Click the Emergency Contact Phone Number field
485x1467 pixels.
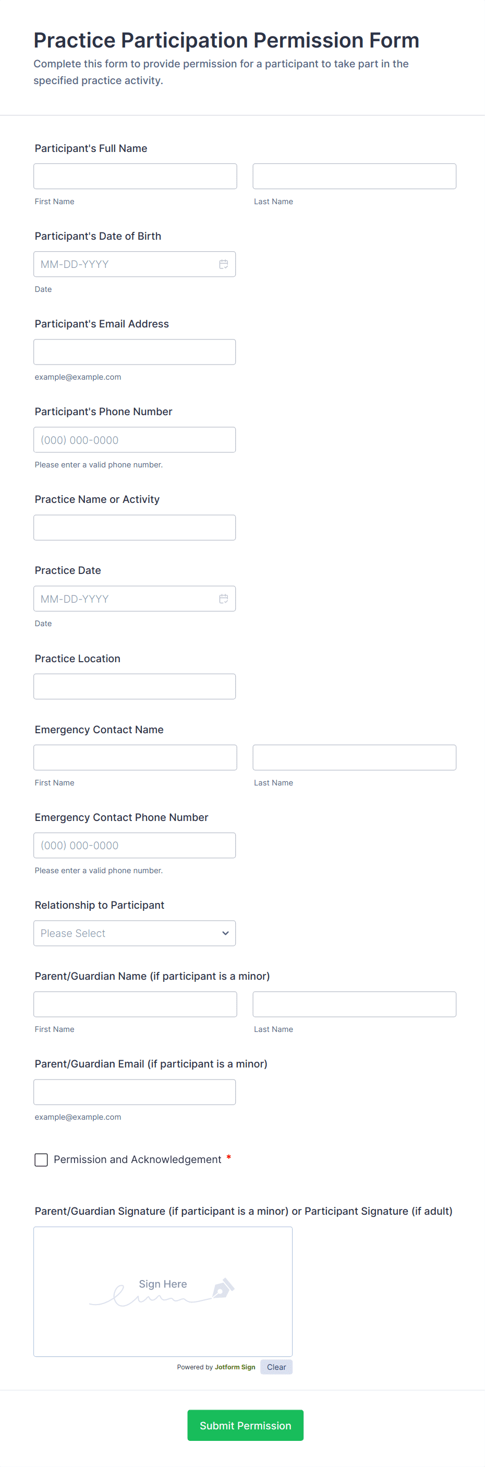tap(134, 845)
